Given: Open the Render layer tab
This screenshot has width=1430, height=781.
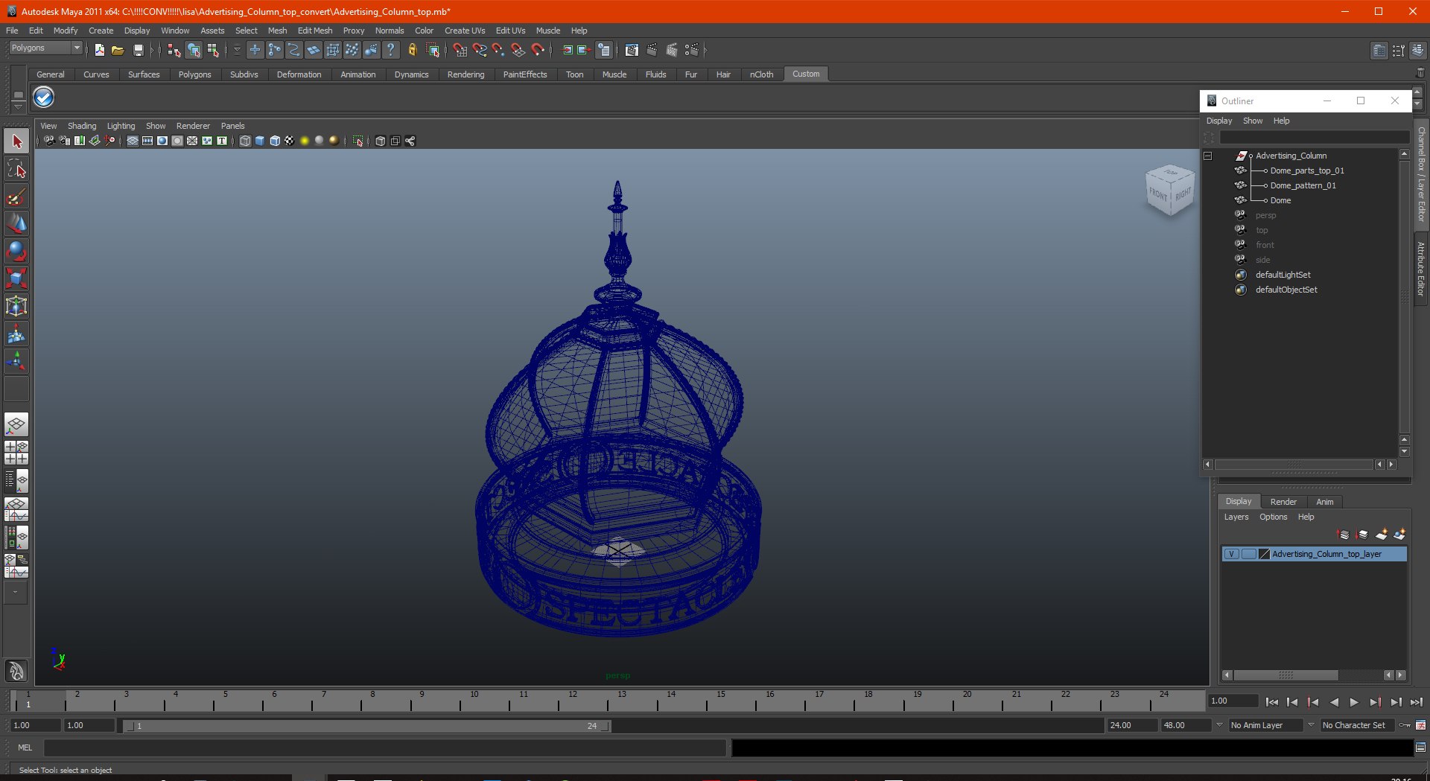Looking at the screenshot, I should tap(1283, 502).
